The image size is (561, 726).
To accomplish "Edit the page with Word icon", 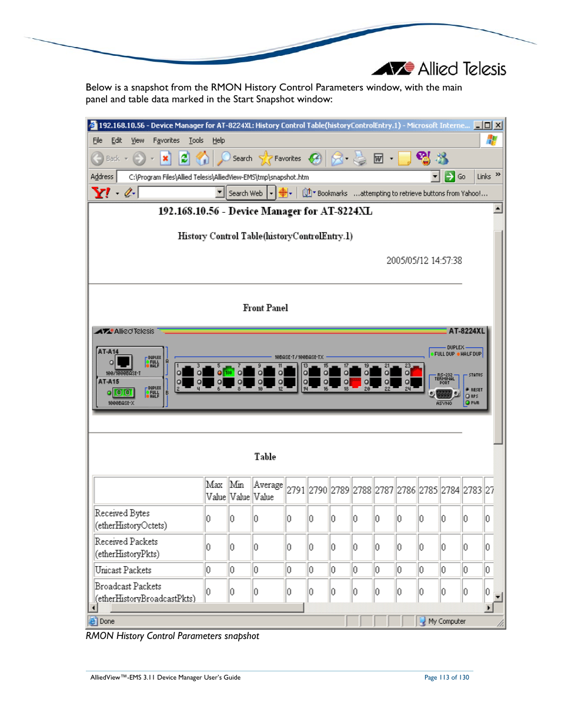I will 379,159.
